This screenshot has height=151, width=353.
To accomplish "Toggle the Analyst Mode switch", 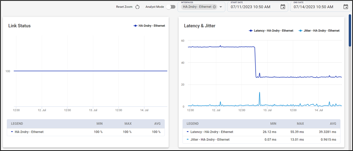I will [x=170, y=7].
